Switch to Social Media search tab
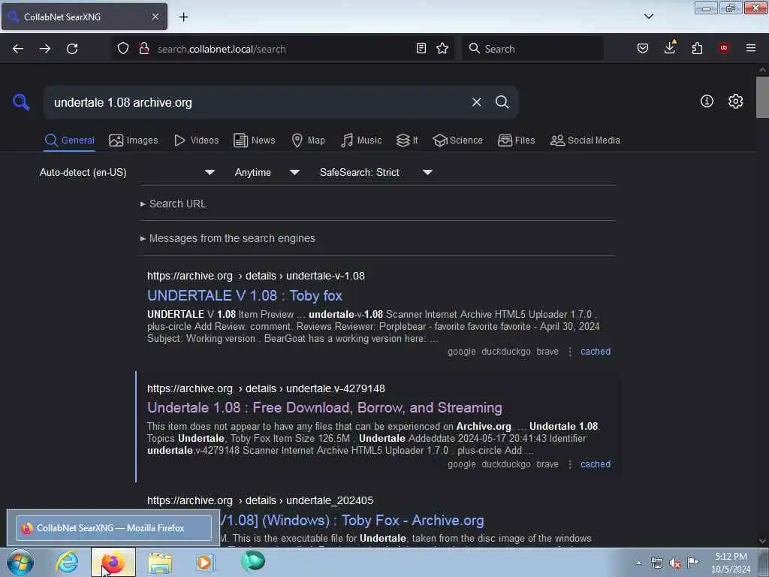This screenshot has height=577, width=769. tap(584, 140)
